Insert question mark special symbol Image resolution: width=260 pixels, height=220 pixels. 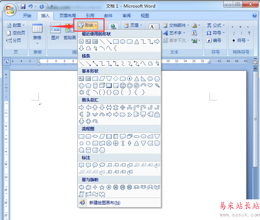tap(249, 33)
